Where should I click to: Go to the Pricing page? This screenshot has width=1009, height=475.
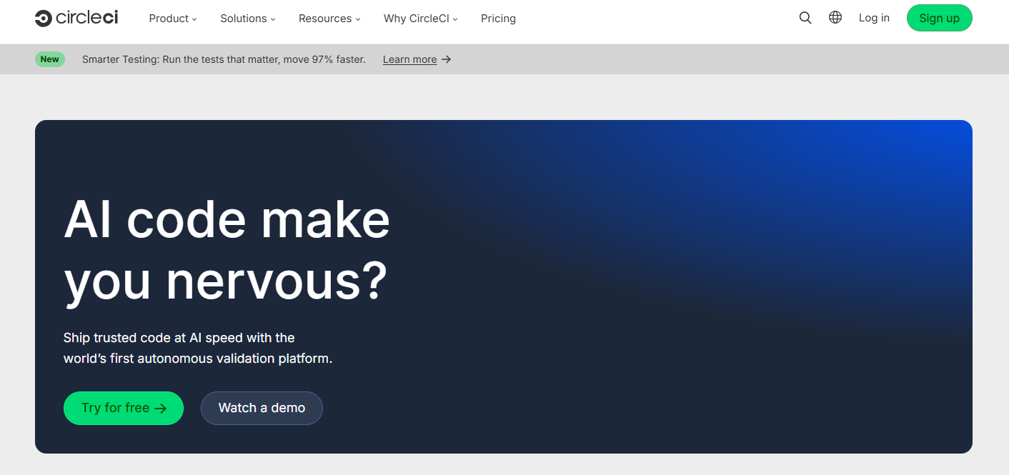(498, 19)
